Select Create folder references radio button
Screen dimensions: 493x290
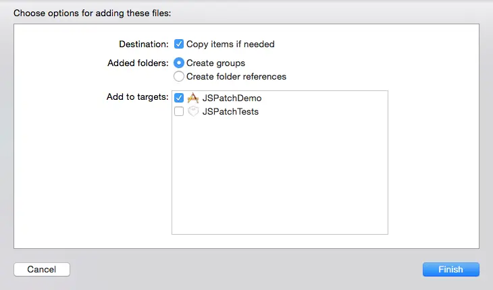click(x=178, y=76)
